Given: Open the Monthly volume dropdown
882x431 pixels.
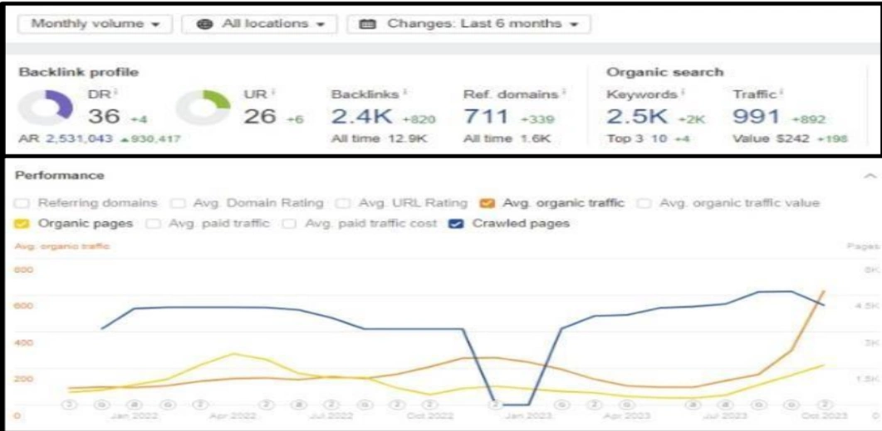Looking at the screenshot, I should tap(96, 24).
